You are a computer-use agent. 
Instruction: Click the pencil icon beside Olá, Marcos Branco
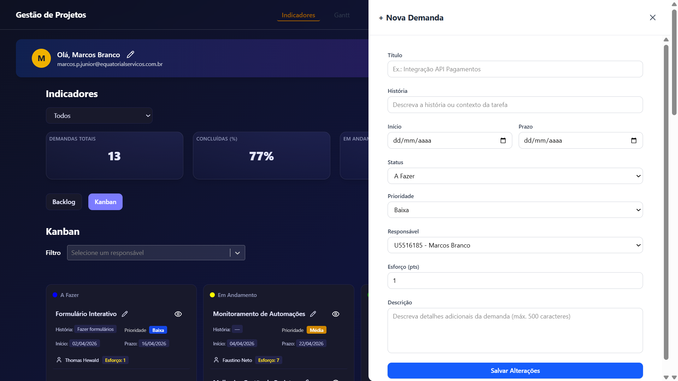coord(130,54)
